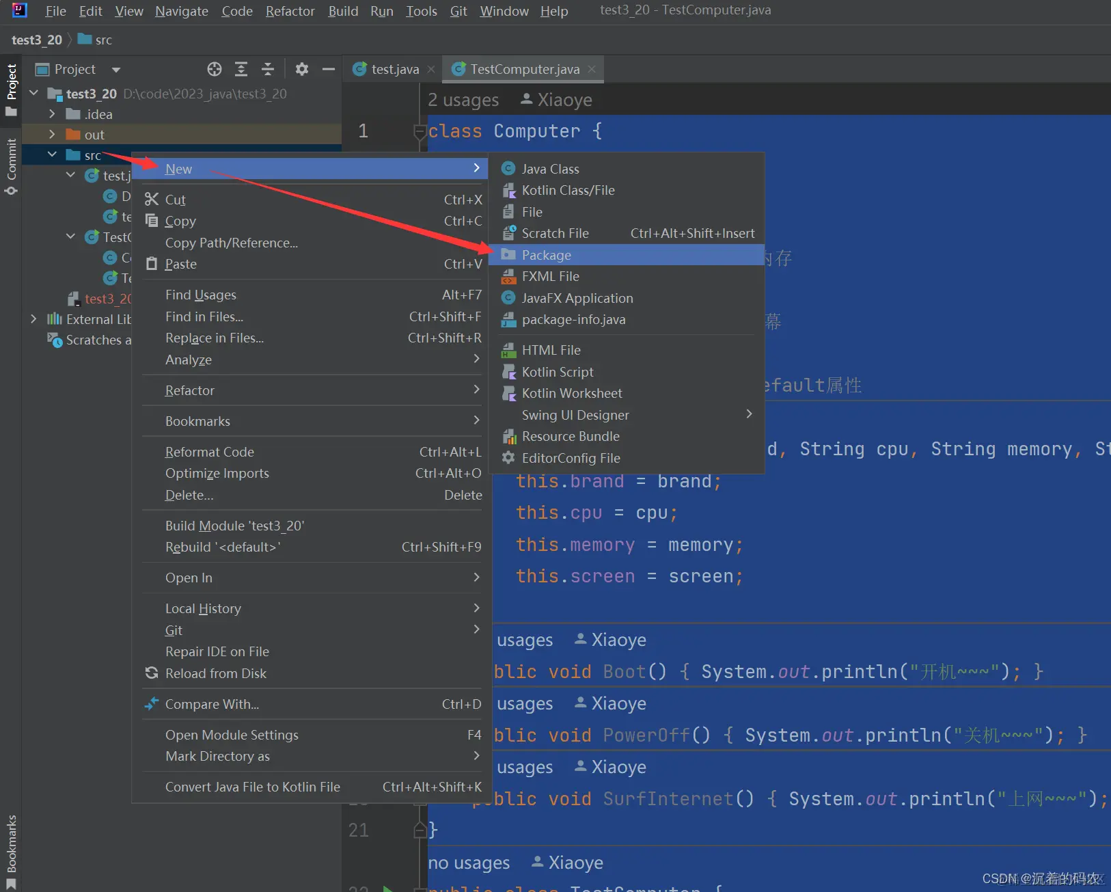This screenshot has width=1111, height=892.
Task: Choose Optimize Imports
Action: [310, 473]
